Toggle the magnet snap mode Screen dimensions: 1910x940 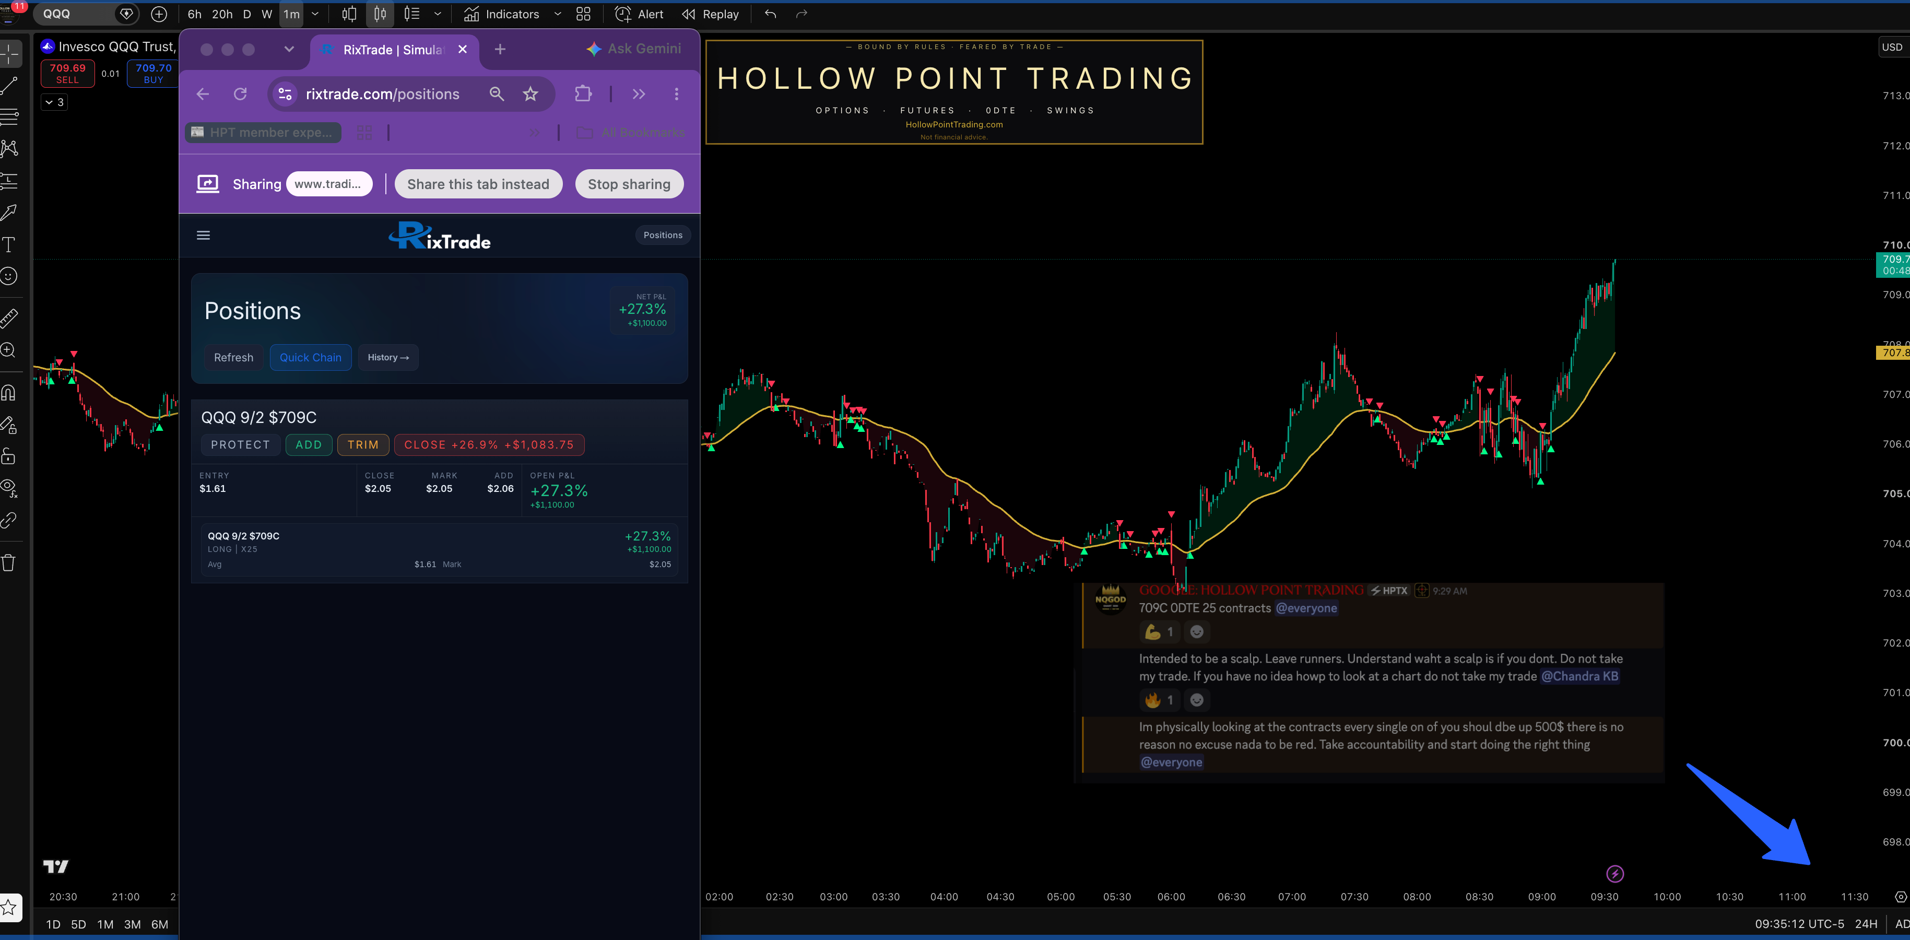tap(9, 392)
